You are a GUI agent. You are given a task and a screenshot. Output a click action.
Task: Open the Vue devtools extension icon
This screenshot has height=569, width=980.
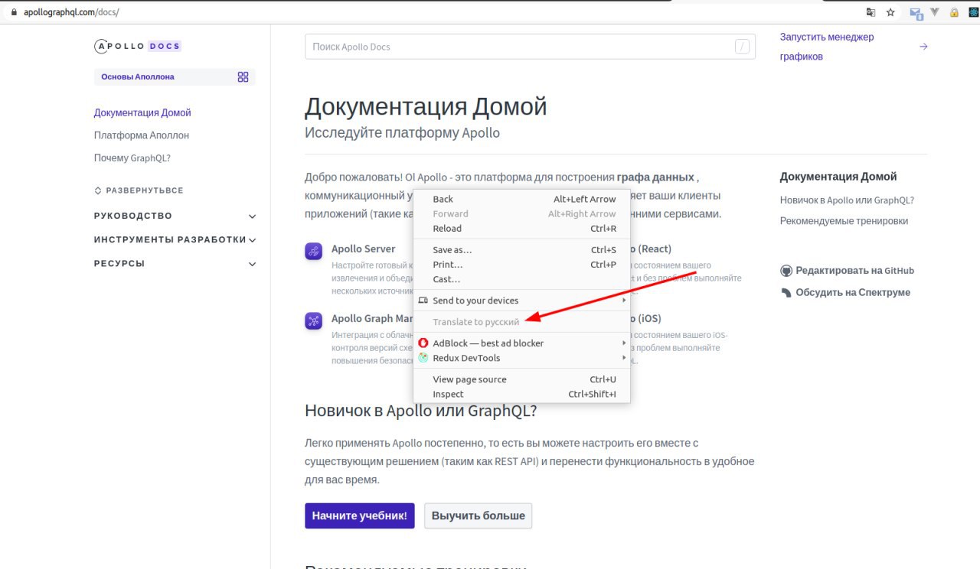[x=935, y=12]
